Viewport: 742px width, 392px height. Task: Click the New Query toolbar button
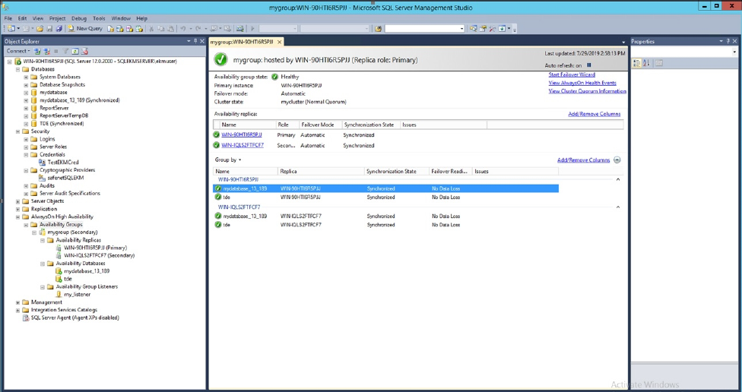(85, 29)
